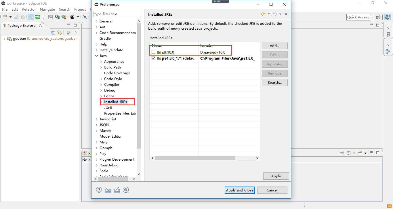The height and width of the screenshot is (209, 393).
Task: Click the Export preferences icon
Action: (x=117, y=190)
